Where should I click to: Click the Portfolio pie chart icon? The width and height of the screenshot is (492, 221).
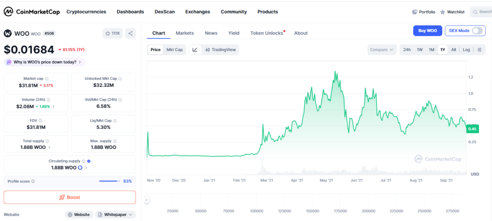click(415, 12)
